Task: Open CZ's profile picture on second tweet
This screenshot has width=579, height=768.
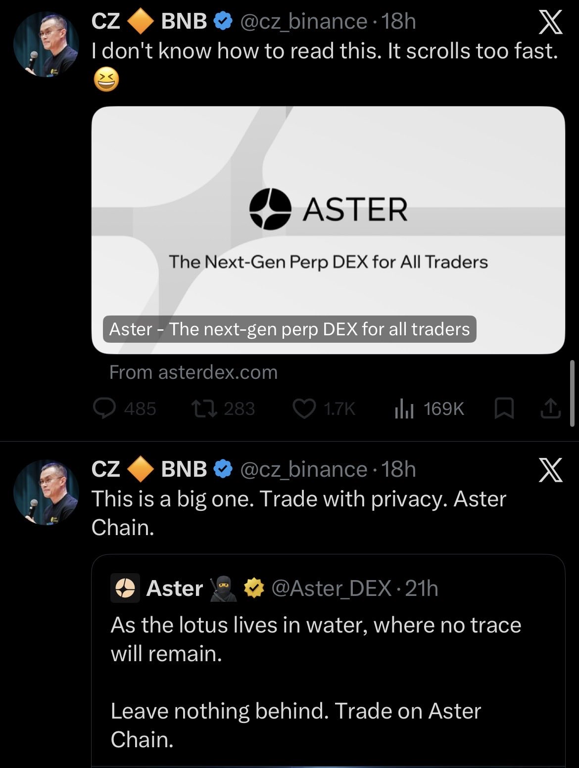Action: pos(46,492)
